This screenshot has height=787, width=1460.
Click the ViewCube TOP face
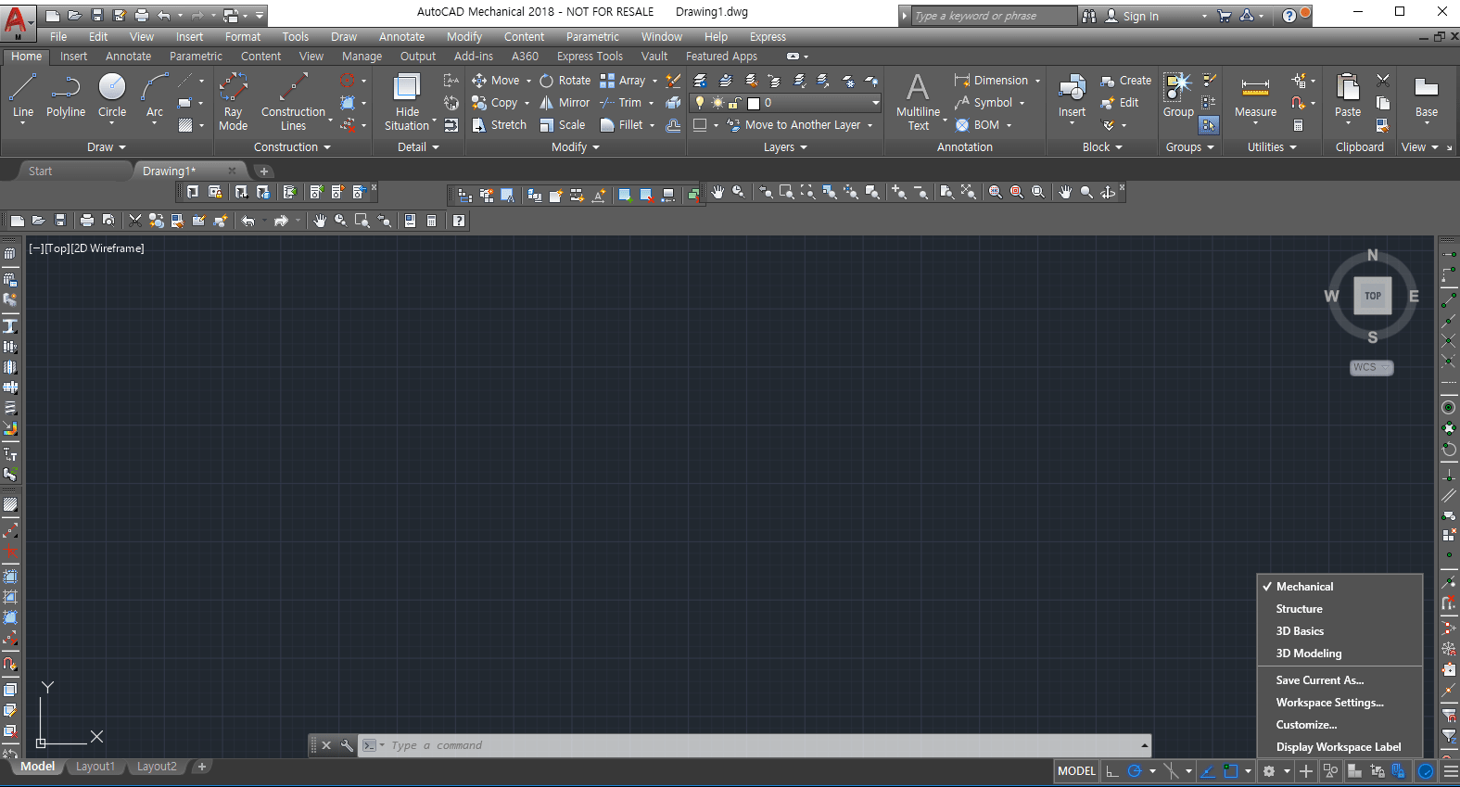[1373, 297]
